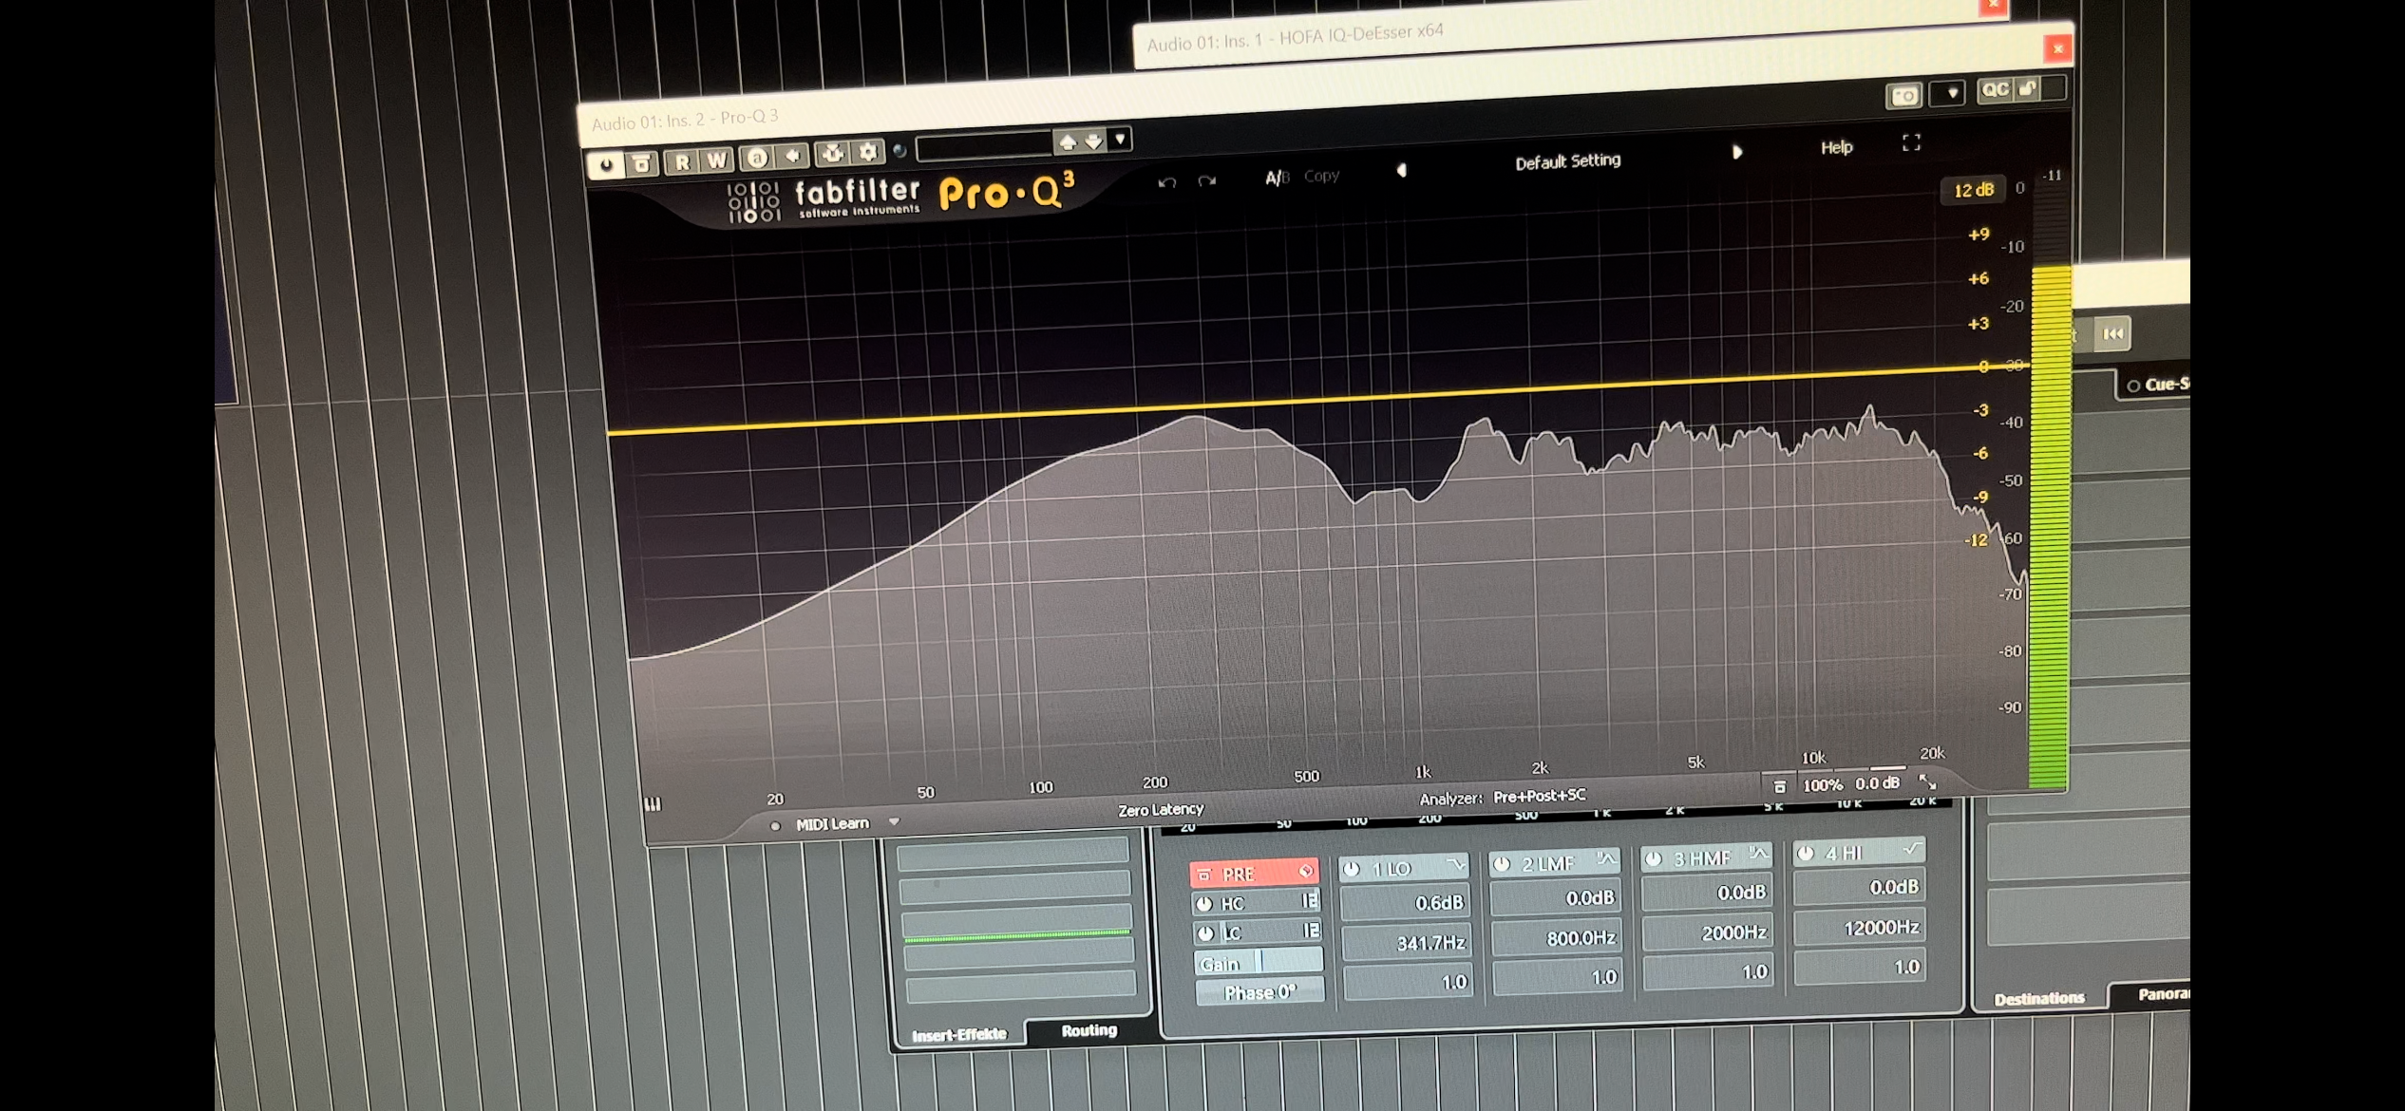Click the Pro-Q redo arrow
The image size is (2405, 1111).
[x=1207, y=180]
